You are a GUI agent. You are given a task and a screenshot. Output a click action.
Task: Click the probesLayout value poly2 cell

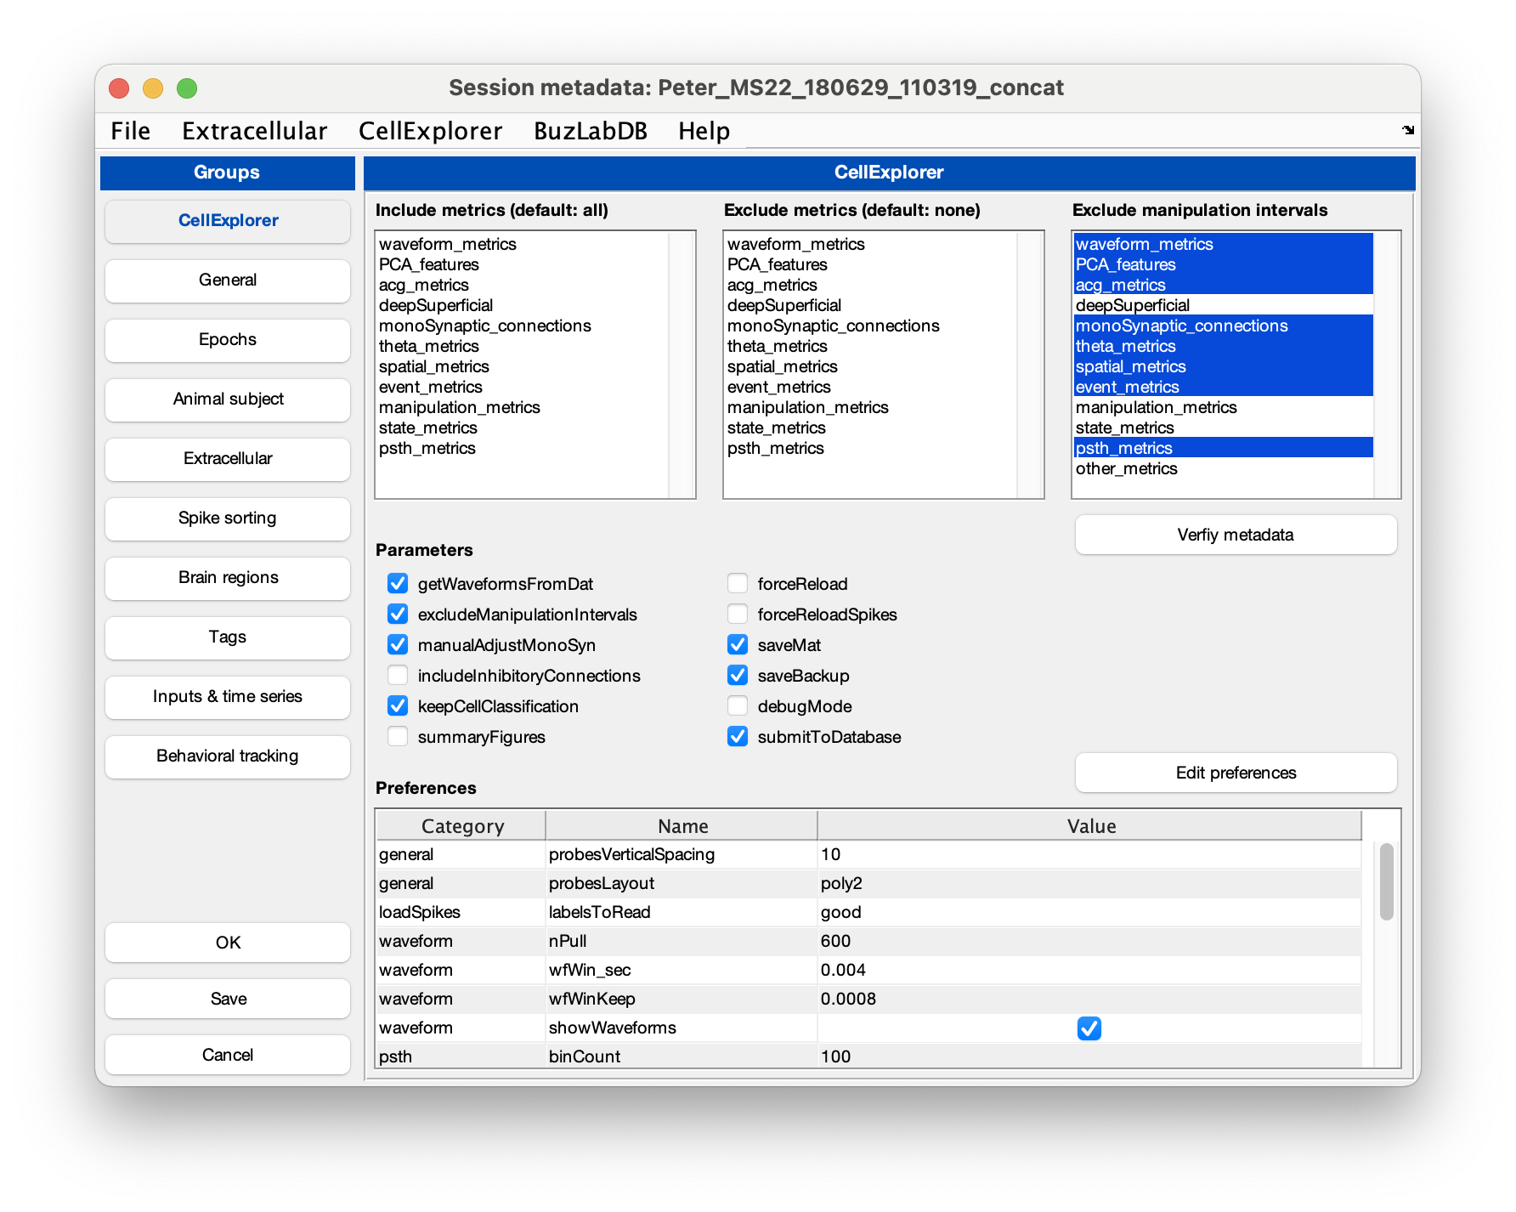pyautogui.click(x=1089, y=883)
